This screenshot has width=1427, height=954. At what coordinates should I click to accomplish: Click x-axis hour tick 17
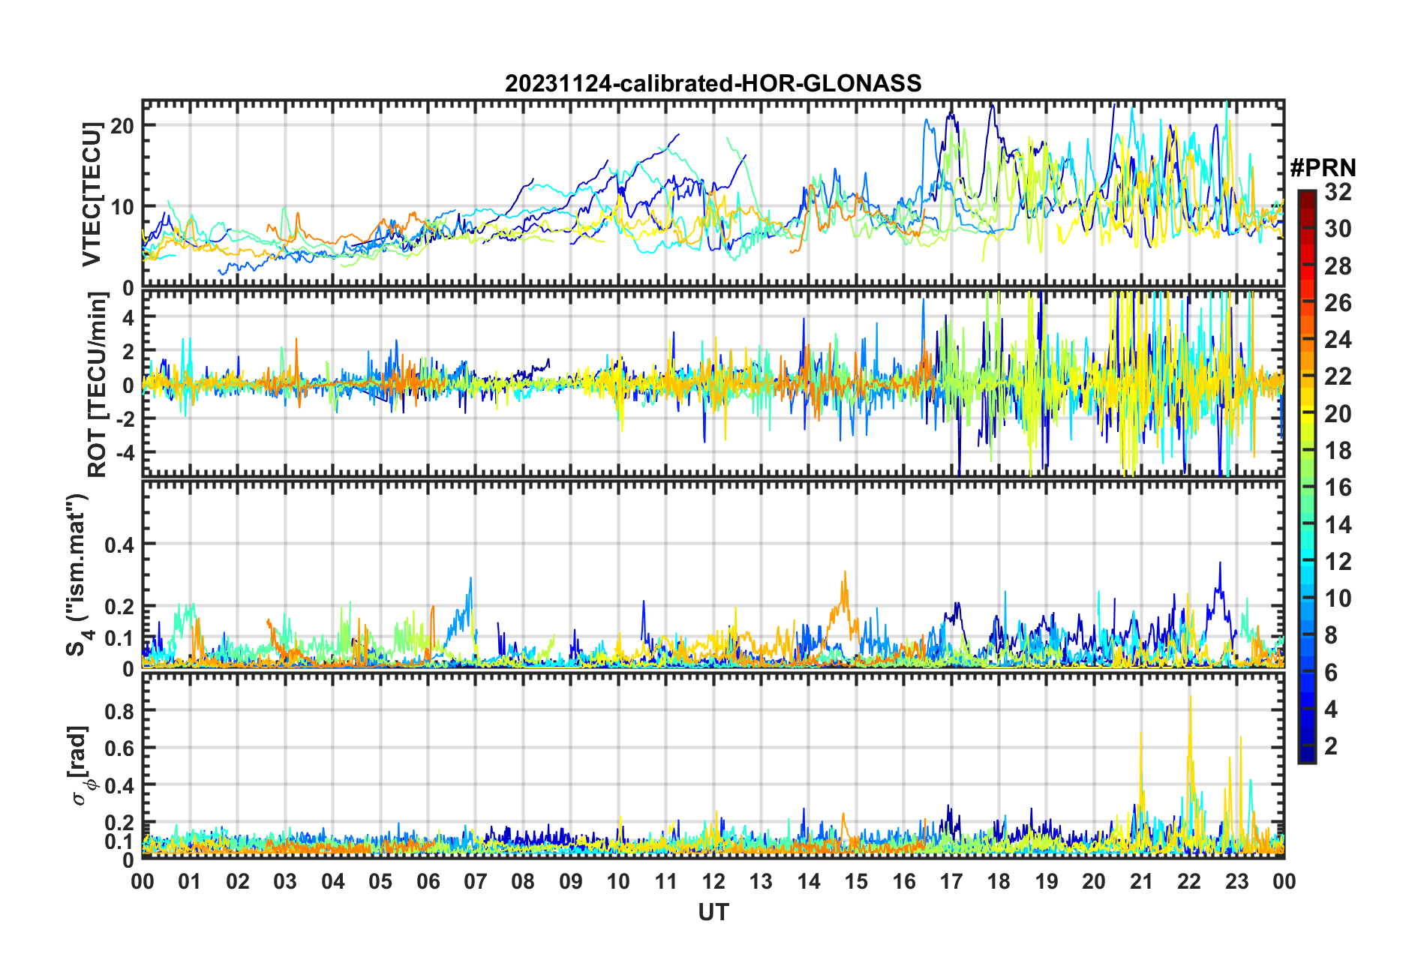[x=951, y=881]
